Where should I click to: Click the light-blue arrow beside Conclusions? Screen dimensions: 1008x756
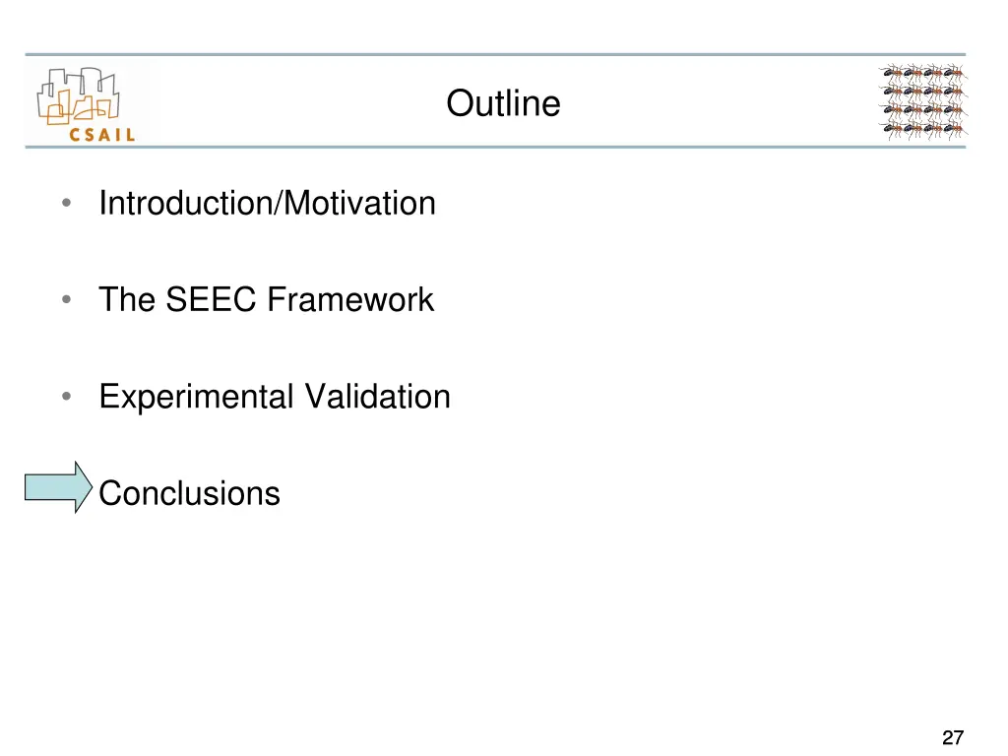click(57, 487)
